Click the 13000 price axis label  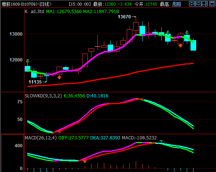16,34
